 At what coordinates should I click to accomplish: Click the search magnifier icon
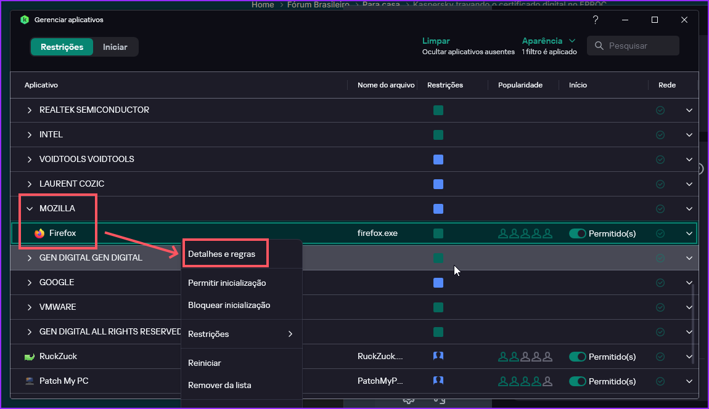[599, 46]
